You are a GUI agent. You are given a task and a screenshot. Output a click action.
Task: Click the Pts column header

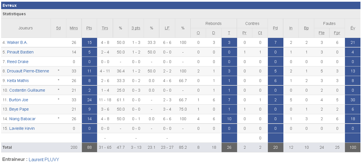(x=89, y=28)
